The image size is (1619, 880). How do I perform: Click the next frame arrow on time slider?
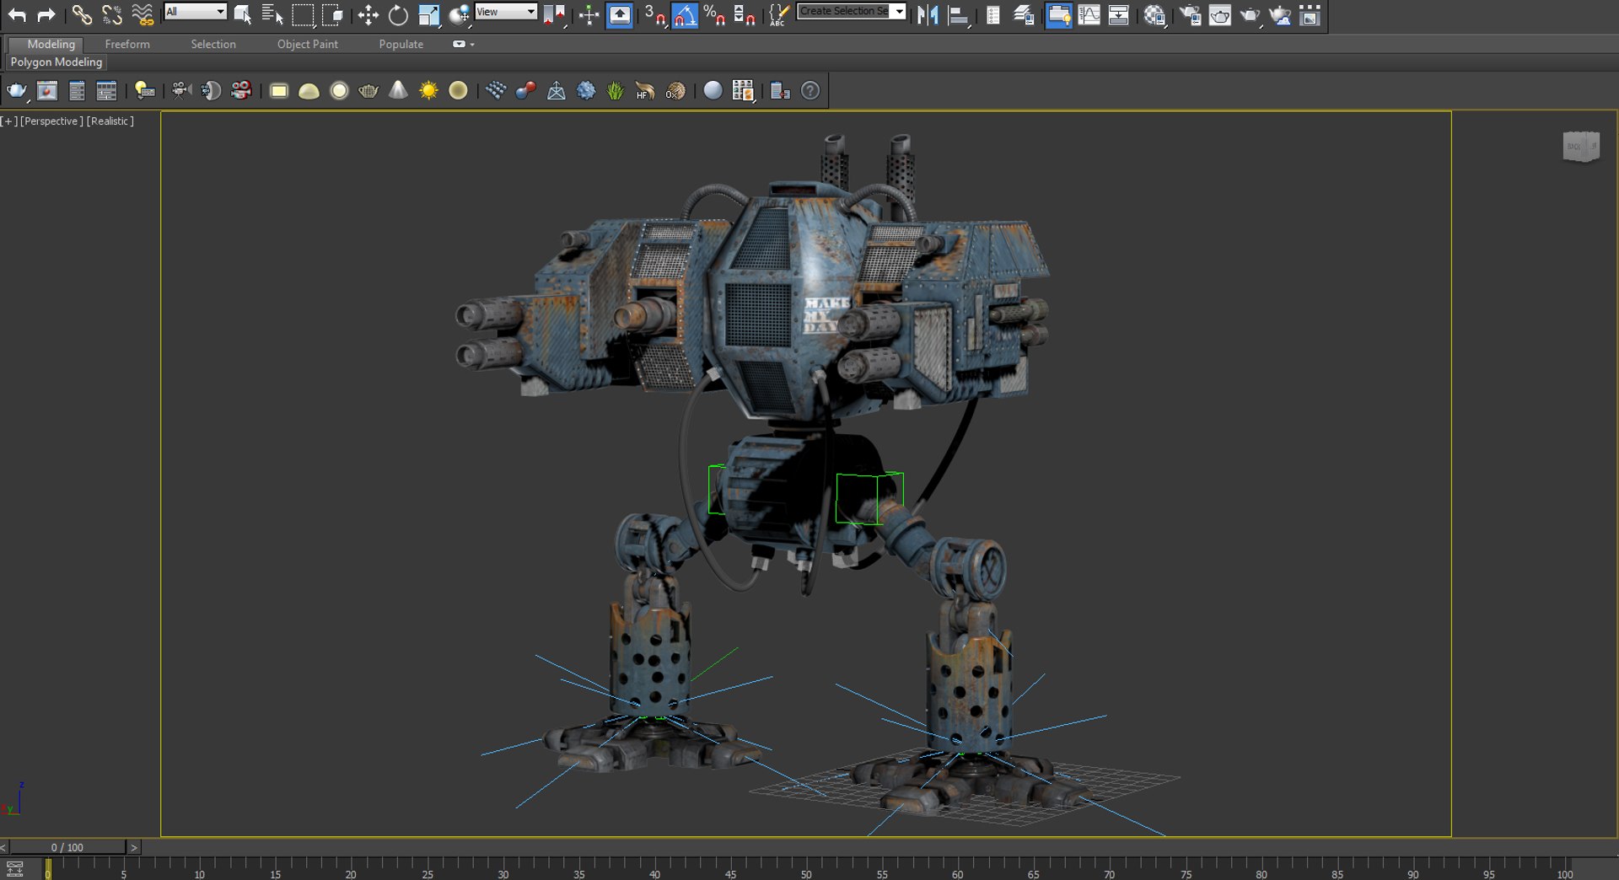[x=133, y=847]
